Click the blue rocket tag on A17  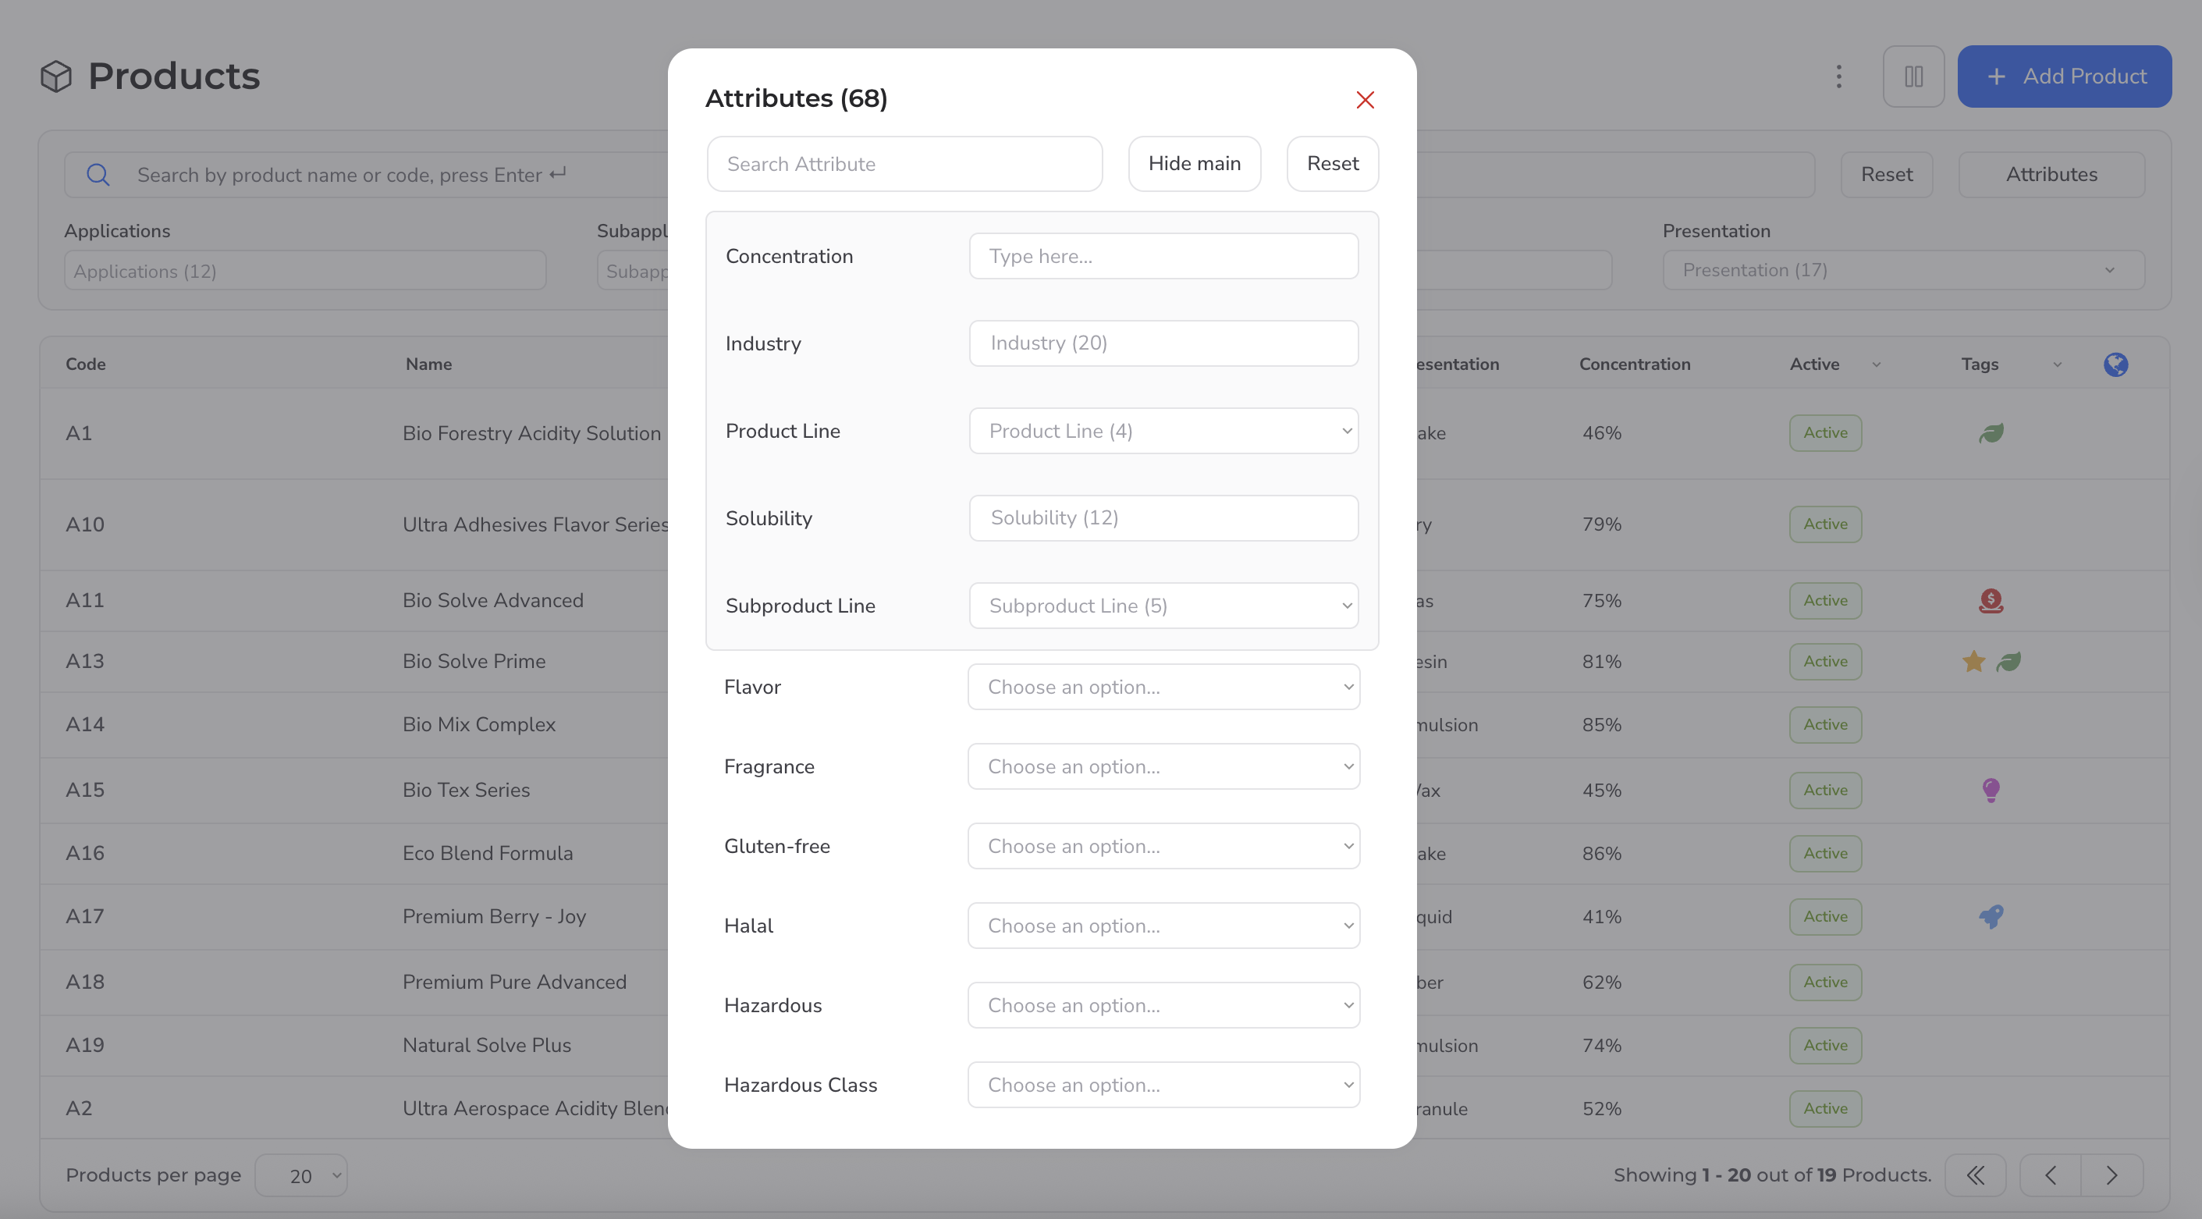tap(1991, 916)
